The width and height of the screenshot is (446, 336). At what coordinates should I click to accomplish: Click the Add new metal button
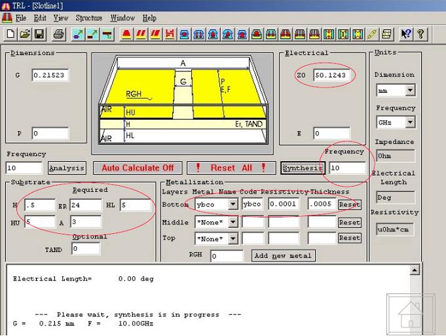point(284,255)
